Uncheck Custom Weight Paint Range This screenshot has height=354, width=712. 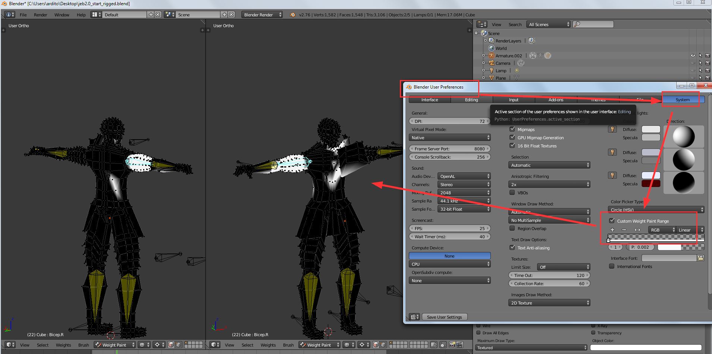(612, 221)
